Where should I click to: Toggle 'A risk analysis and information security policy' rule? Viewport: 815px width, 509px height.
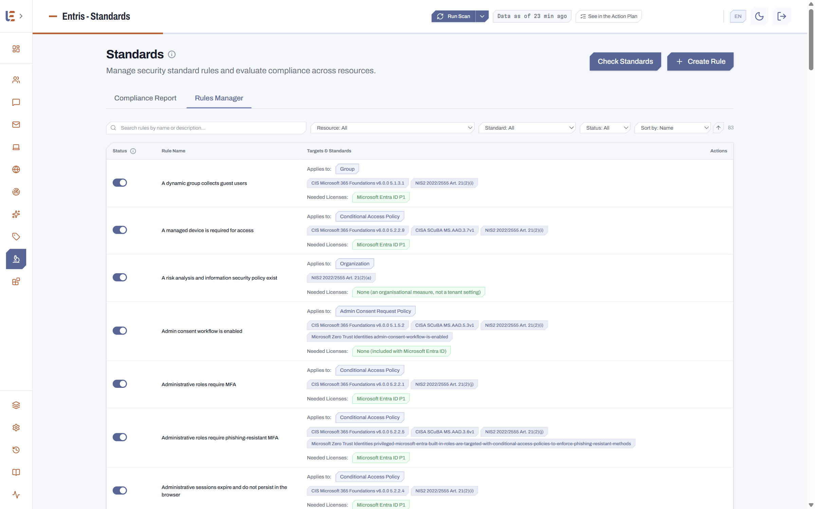(120, 278)
